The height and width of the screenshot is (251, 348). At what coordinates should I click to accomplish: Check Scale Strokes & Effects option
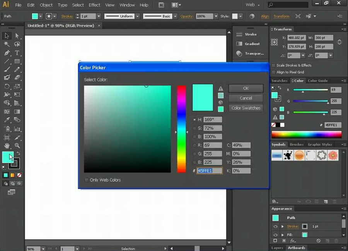274,65
